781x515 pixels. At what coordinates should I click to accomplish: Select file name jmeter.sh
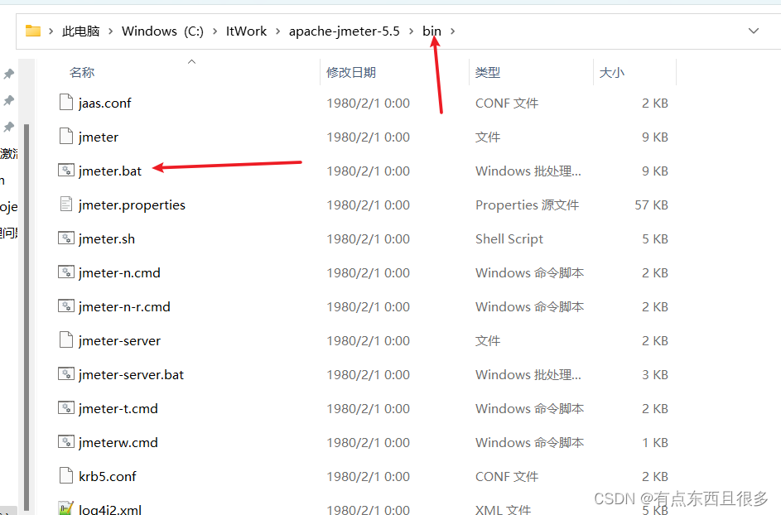tap(107, 238)
